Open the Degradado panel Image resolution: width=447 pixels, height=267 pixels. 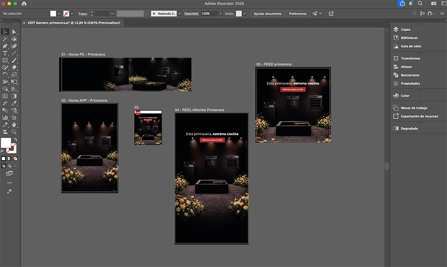click(x=409, y=128)
